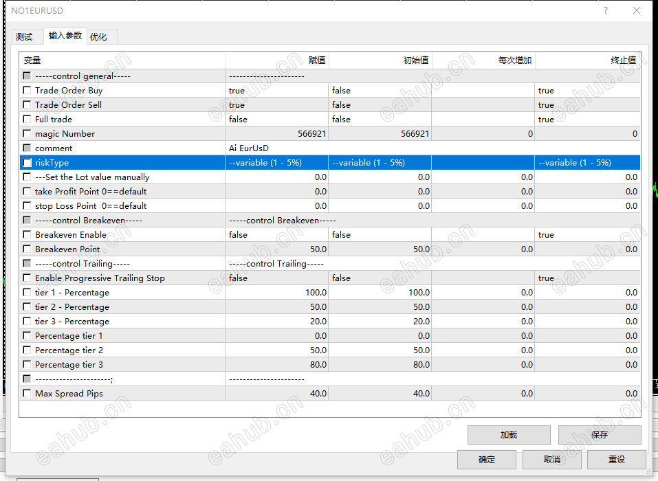Select the control Breakeven separator row

330,220
